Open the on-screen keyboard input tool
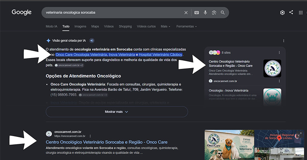The image size is (307, 160). [196, 13]
